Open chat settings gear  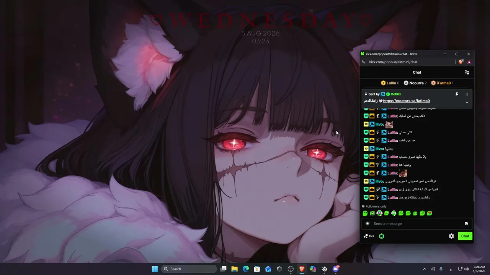click(x=451, y=236)
